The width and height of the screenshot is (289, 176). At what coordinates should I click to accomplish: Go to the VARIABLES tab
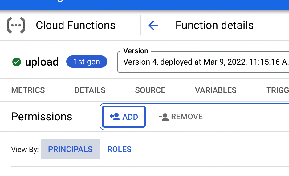click(x=216, y=90)
